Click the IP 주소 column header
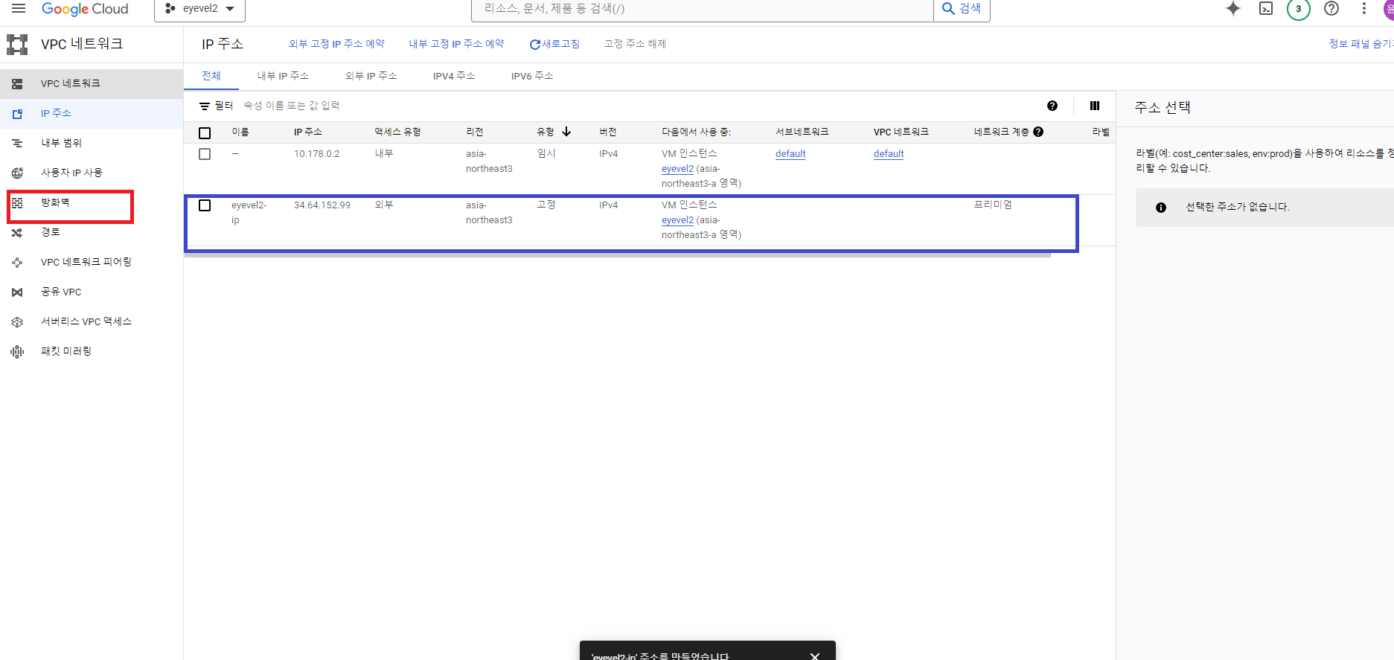The image size is (1394, 660). (308, 132)
